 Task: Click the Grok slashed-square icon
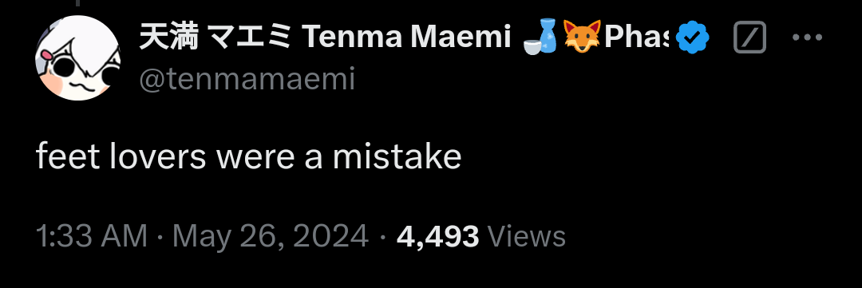(x=749, y=37)
